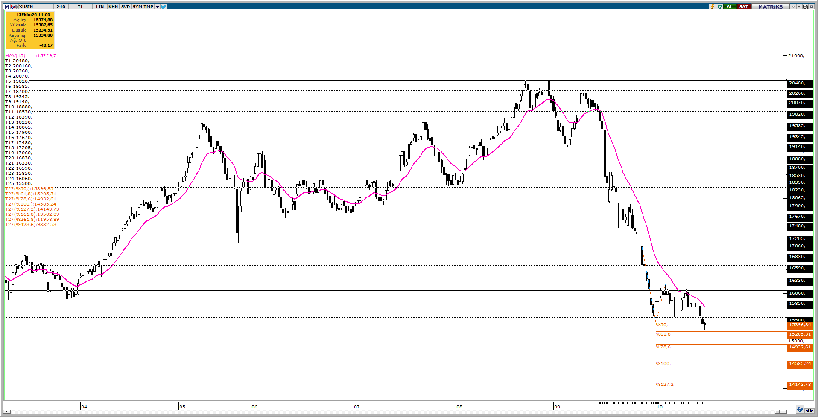Screen dimensions: 818x417
Task: Click the 09 month marker on time axis
Action: [x=557, y=407]
